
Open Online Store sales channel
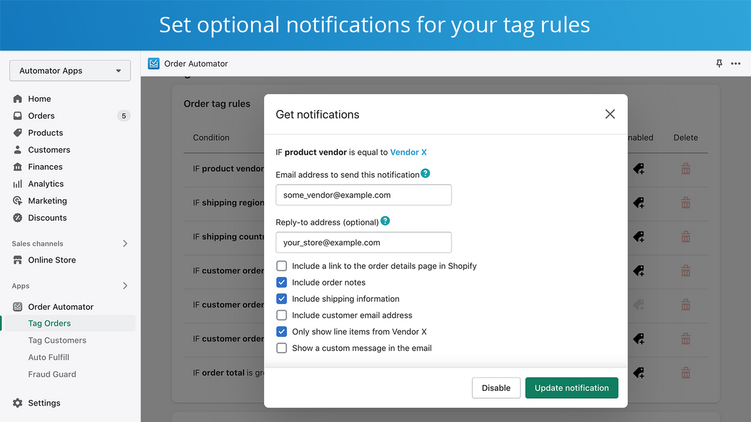coord(52,260)
